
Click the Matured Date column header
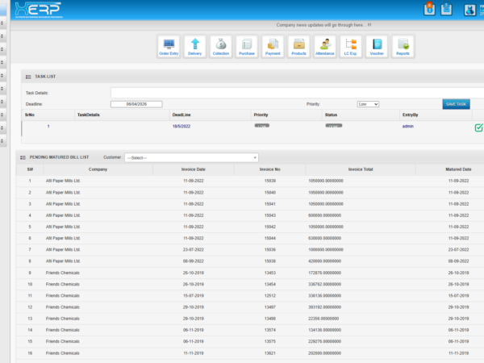click(x=458, y=169)
